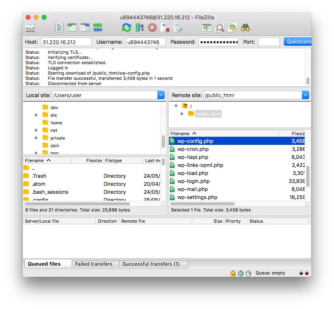This screenshot has width=334, height=309.
Task: Click the lock encryption status icon
Action: [233, 273]
